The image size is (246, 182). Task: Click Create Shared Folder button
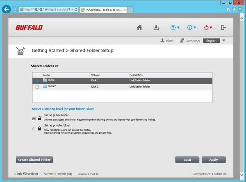[x=34, y=160]
